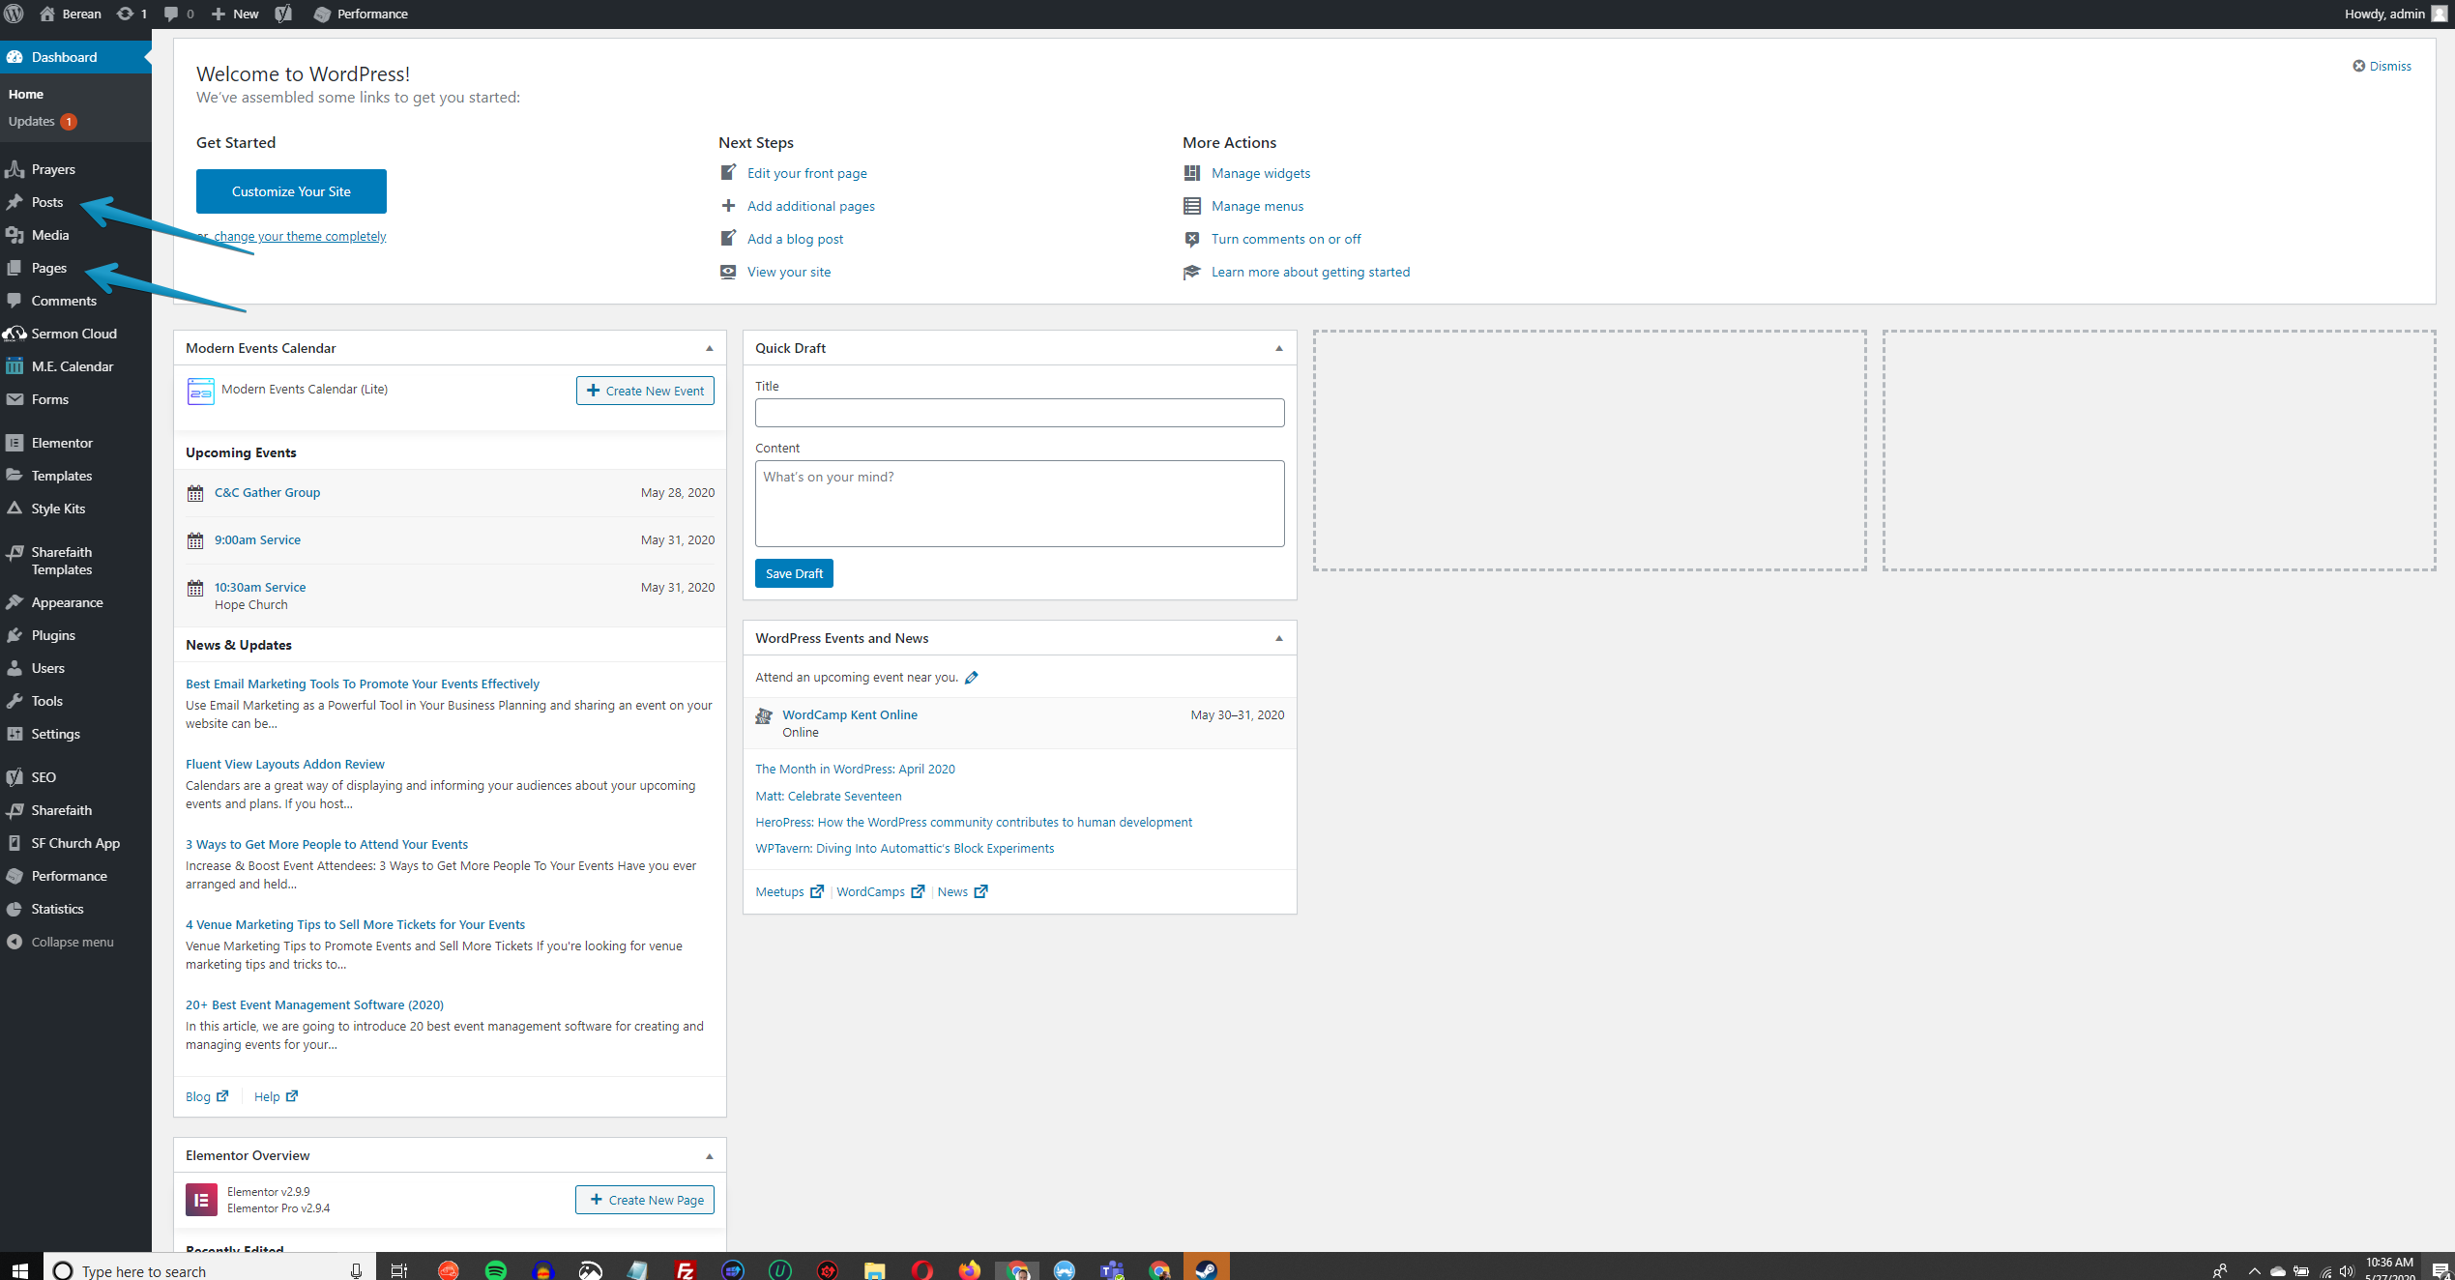The image size is (2455, 1280).
Task: Open Spotify from the taskbar
Action: (x=495, y=1270)
